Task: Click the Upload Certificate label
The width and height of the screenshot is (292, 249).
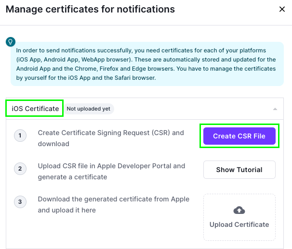Action: pos(239,224)
